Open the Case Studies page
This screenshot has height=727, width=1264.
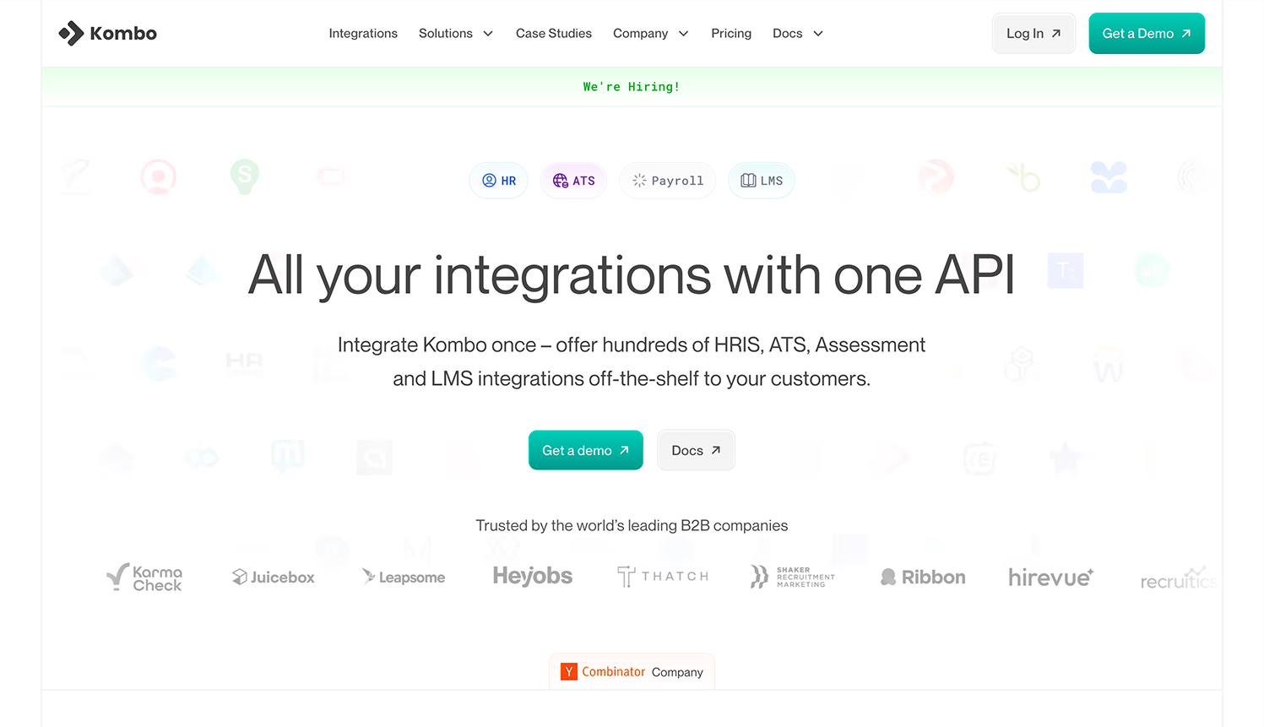pyautogui.click(x=554, y=33)
